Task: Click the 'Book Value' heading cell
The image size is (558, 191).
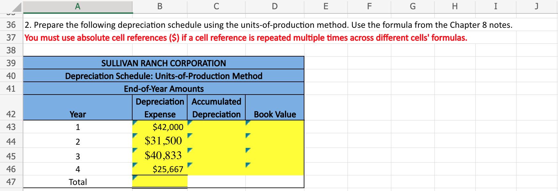Action: pyautogui.click(x=275, y=108)
